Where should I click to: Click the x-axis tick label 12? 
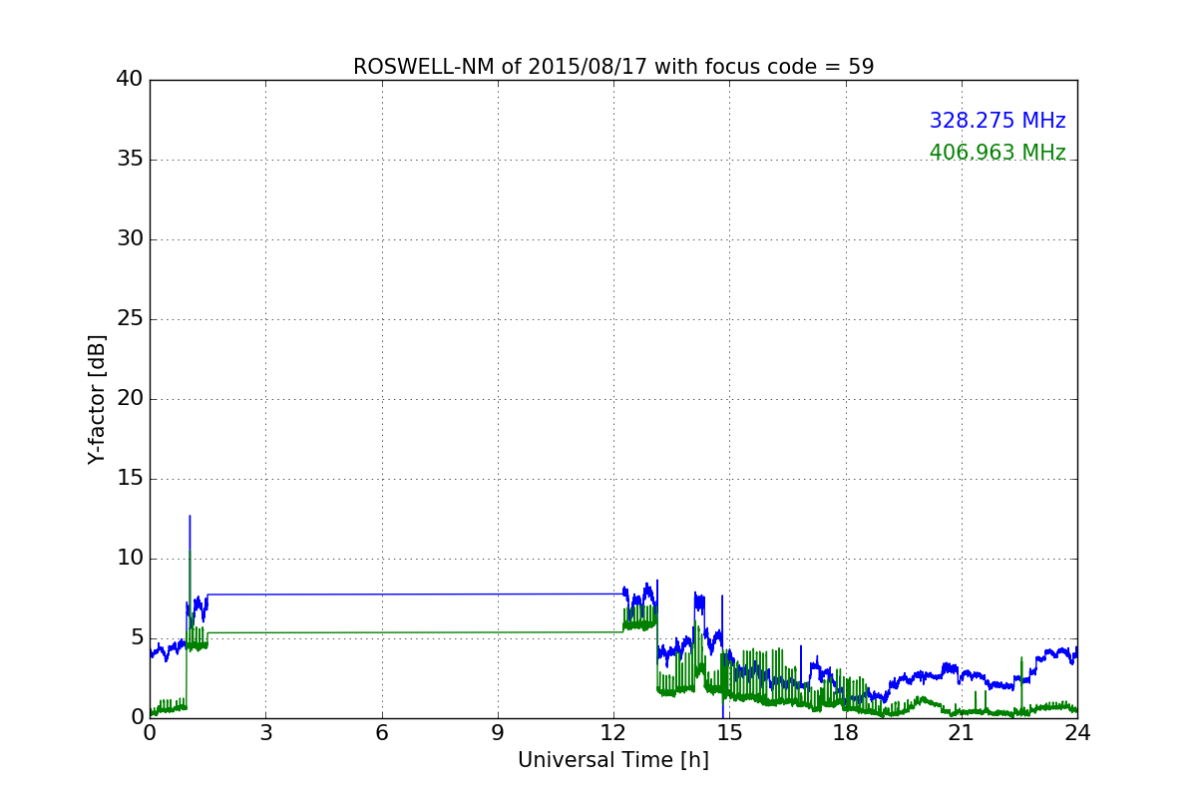(613, 732)
